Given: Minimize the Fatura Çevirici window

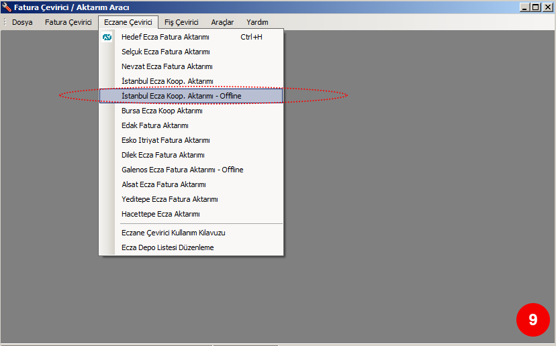Looking at the screenshot, I should (525, 7).
